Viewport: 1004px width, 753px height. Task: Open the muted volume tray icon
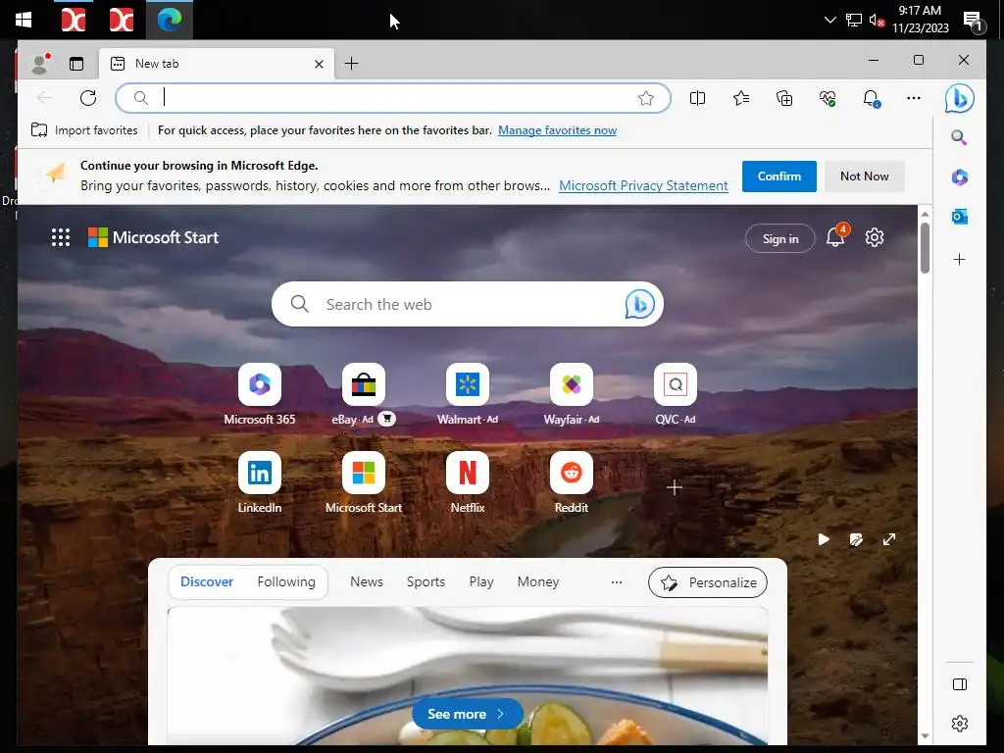[878, 21]
